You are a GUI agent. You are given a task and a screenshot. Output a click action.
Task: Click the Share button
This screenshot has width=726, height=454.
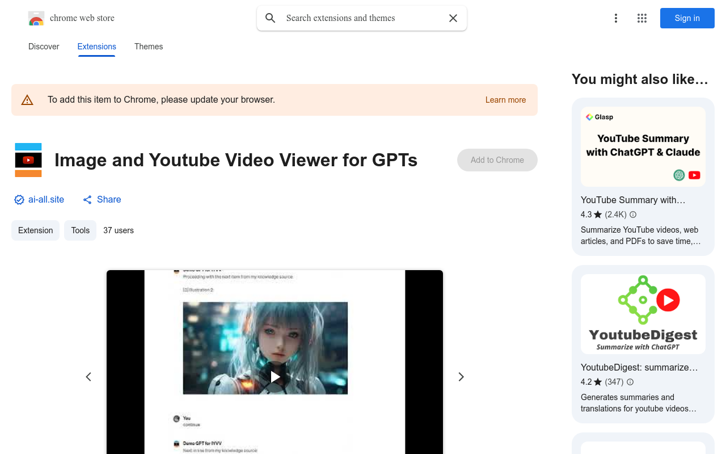[x=102, y=199]
